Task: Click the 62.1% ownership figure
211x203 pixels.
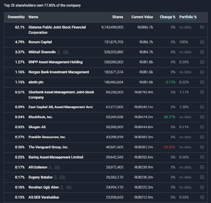Action: (20, 27)
